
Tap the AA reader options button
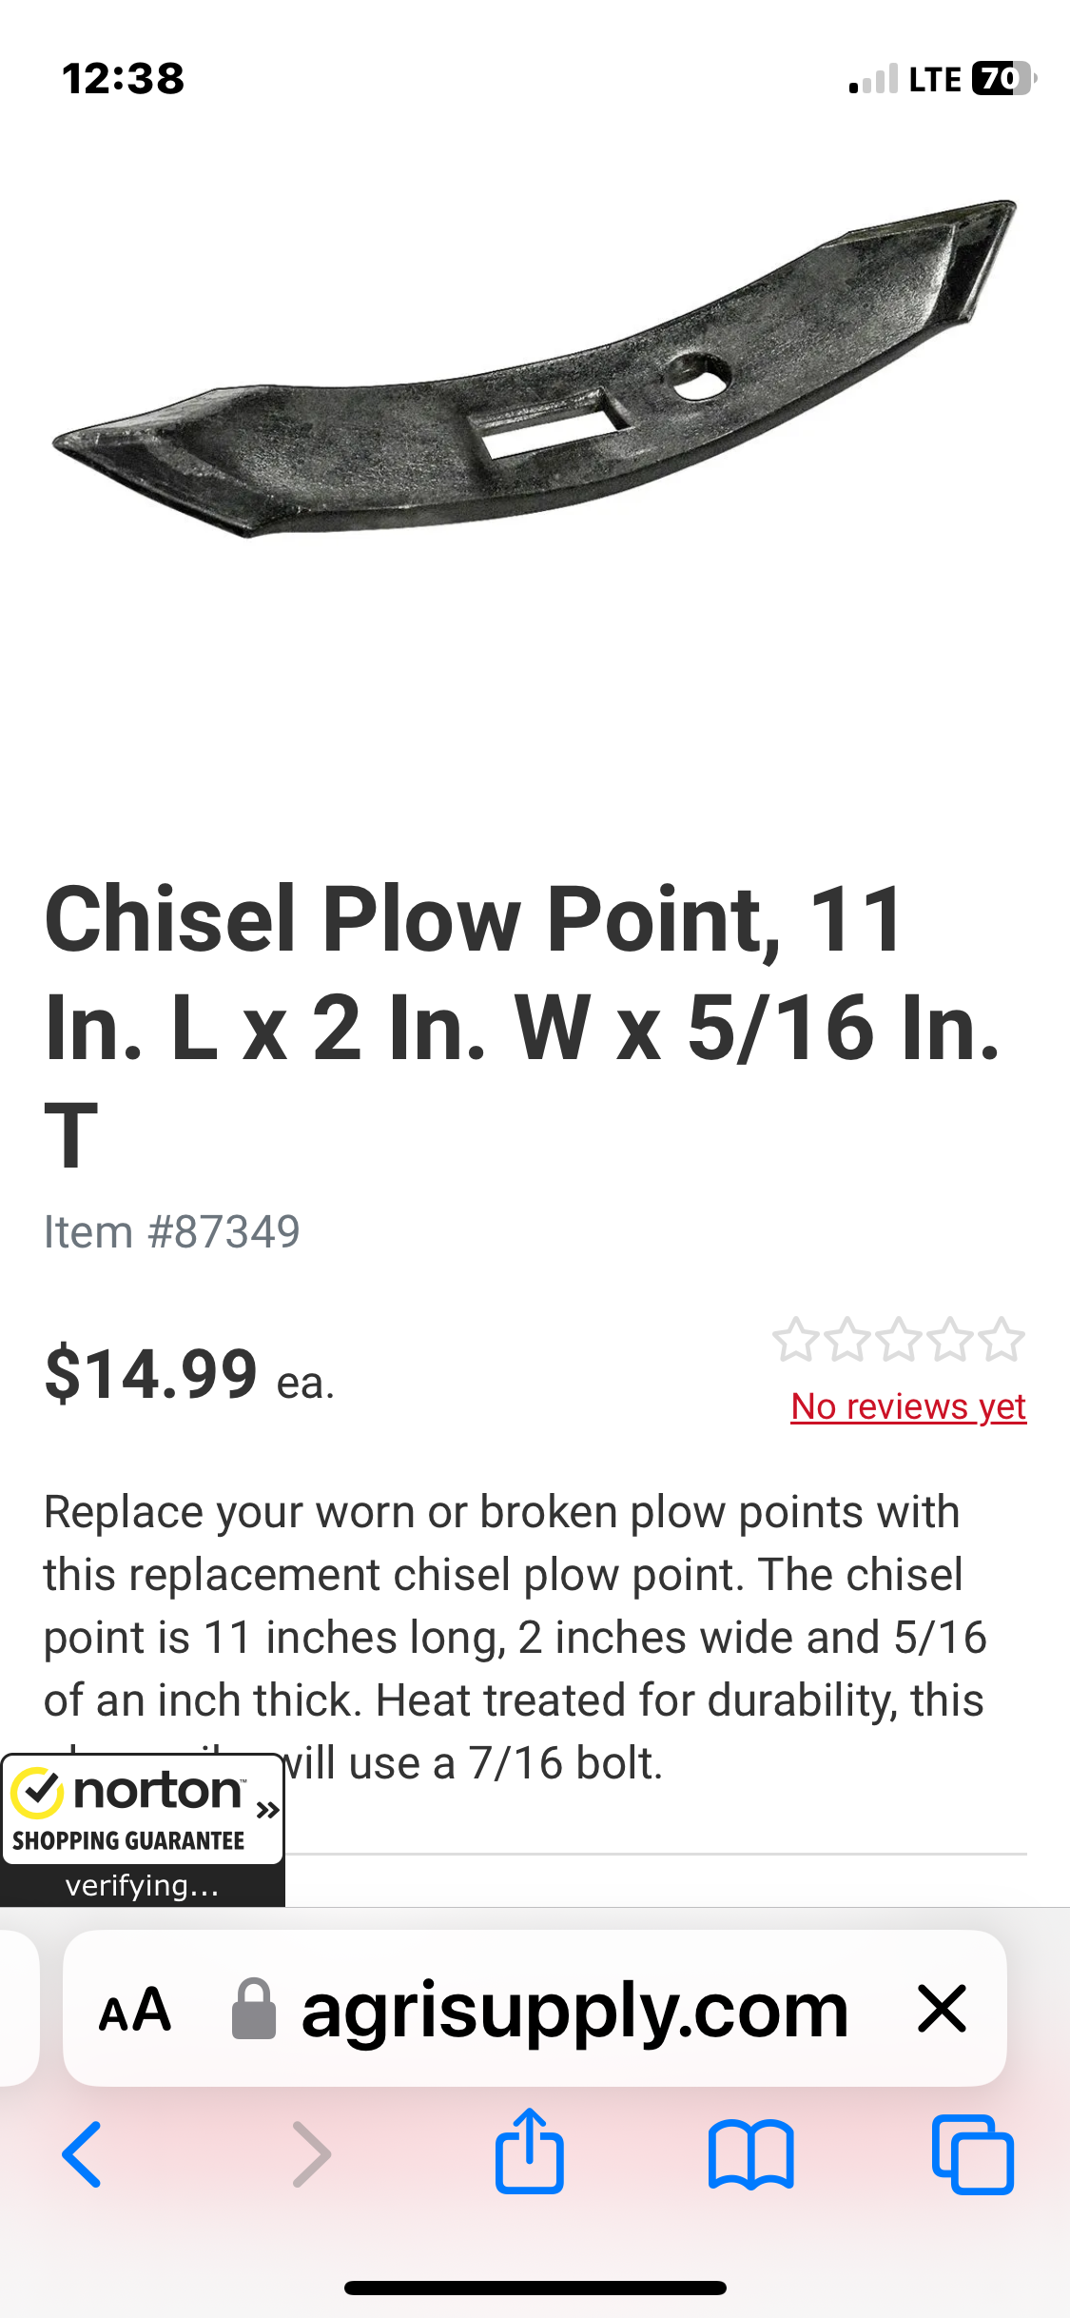[135, 2010]
